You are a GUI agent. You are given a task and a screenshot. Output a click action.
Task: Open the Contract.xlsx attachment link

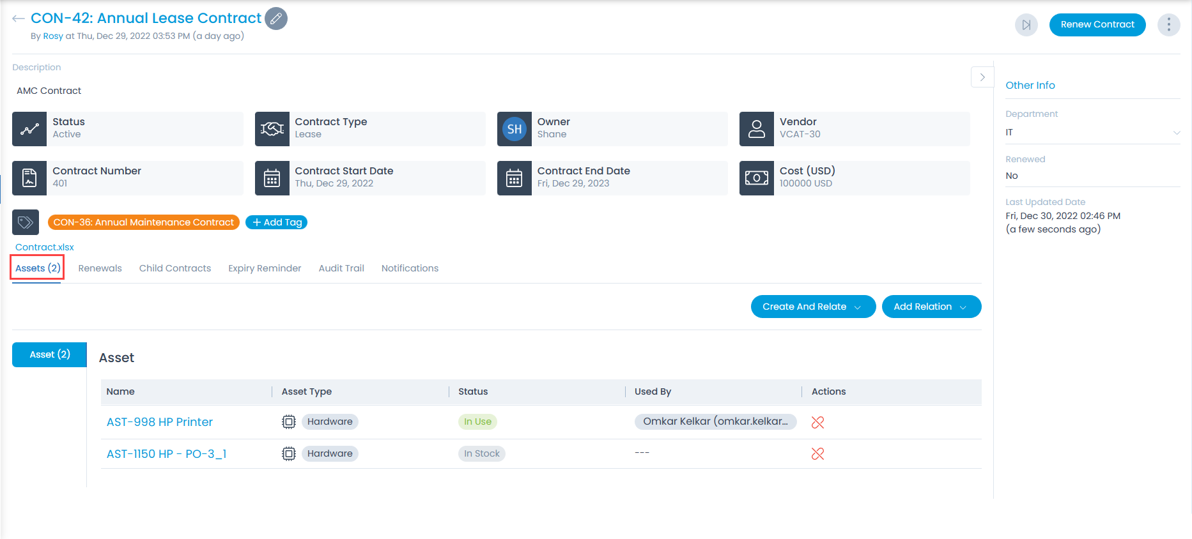click(x=45, y=247)
